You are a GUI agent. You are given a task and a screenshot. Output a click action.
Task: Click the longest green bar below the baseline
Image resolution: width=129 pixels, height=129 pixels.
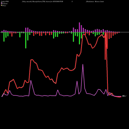pos(26,40)
